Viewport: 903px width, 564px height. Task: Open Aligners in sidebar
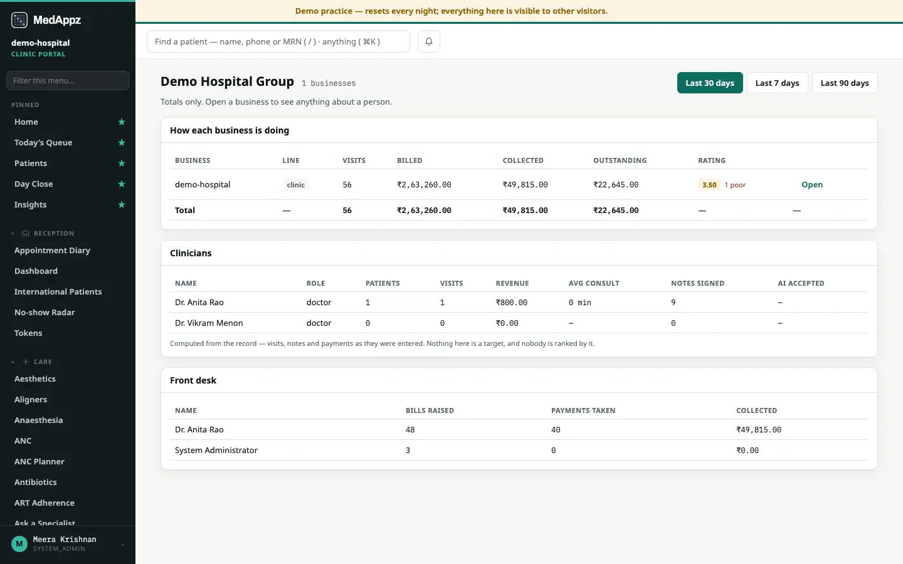click(x=31, y=400)
